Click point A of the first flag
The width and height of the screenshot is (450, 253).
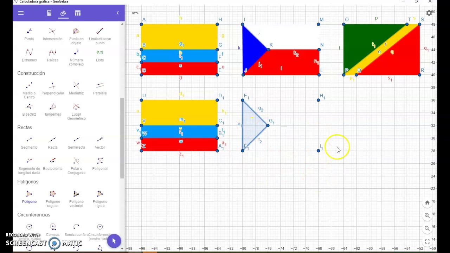(x=141, y=24)
